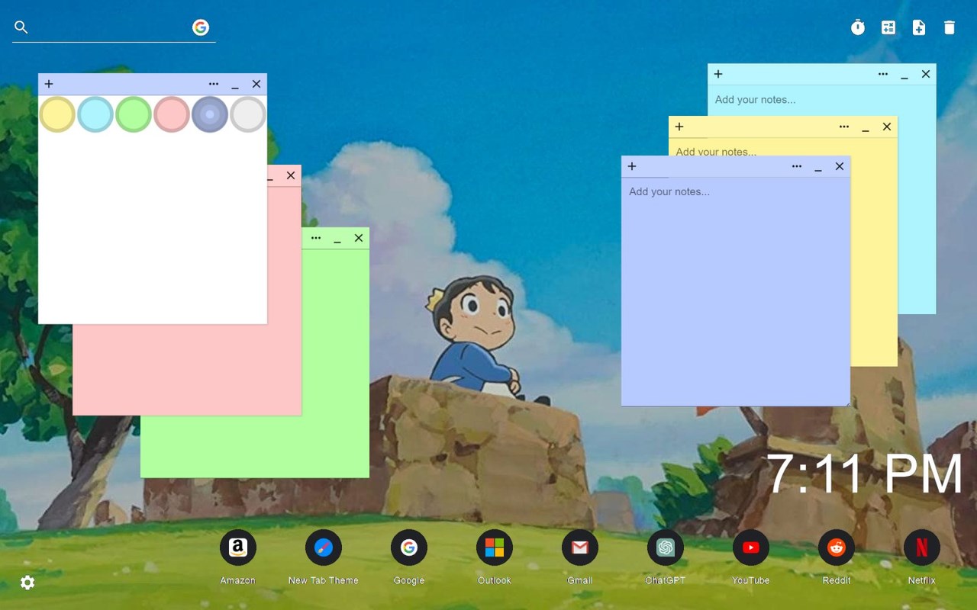Open the calculator tool

(x=888, y=27)
